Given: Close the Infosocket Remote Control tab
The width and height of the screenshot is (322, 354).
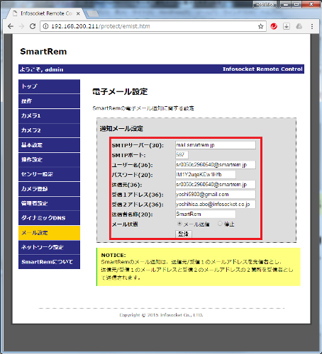Looking at the screenshot, I should pos(78,13).
